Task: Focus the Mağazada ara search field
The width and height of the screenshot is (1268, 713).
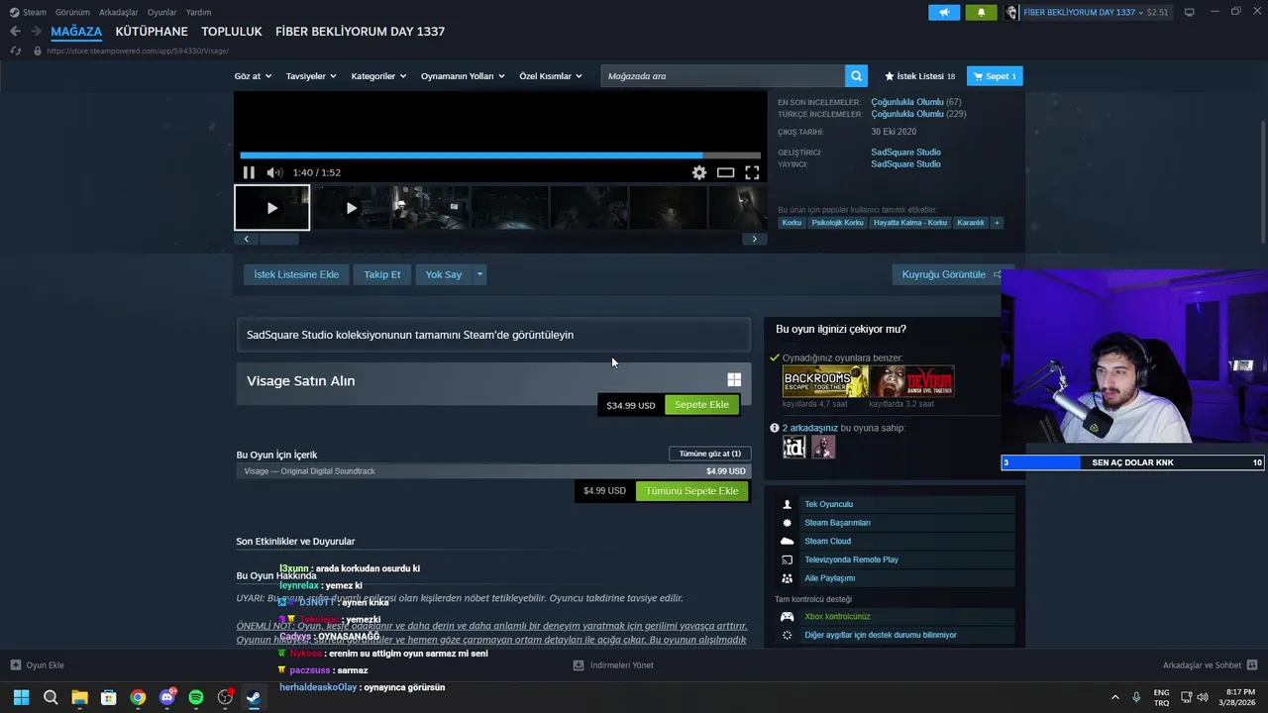Action: [723, 76]
